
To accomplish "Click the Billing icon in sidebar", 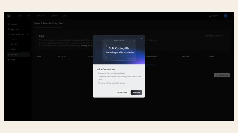I will click(9, 60).
